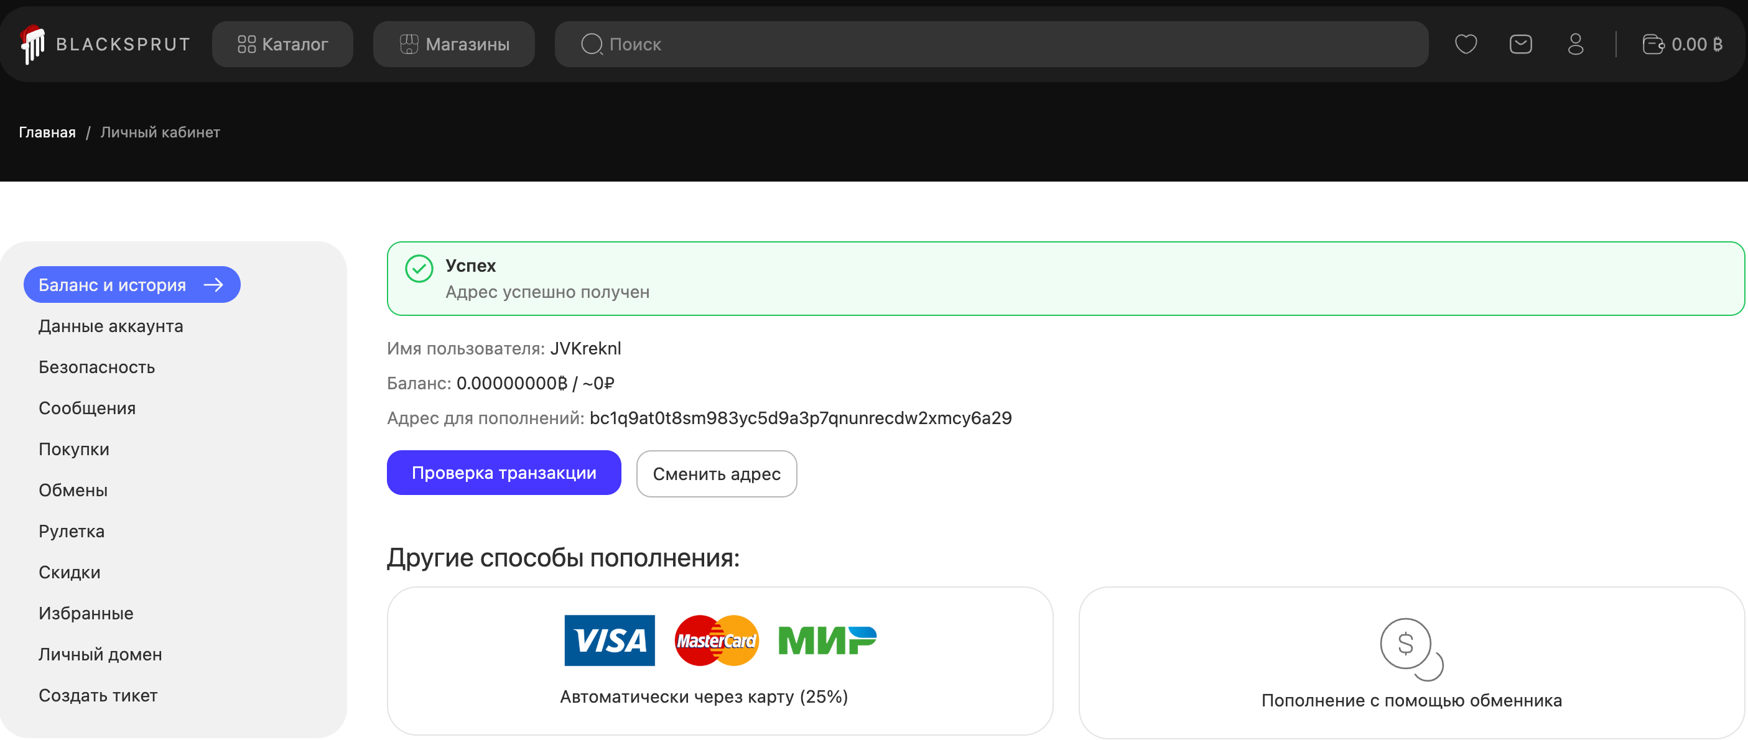This screenshot has height=740, width=1748.
Task: Click the green success checkmark icon
Action: tap(419, 269)
